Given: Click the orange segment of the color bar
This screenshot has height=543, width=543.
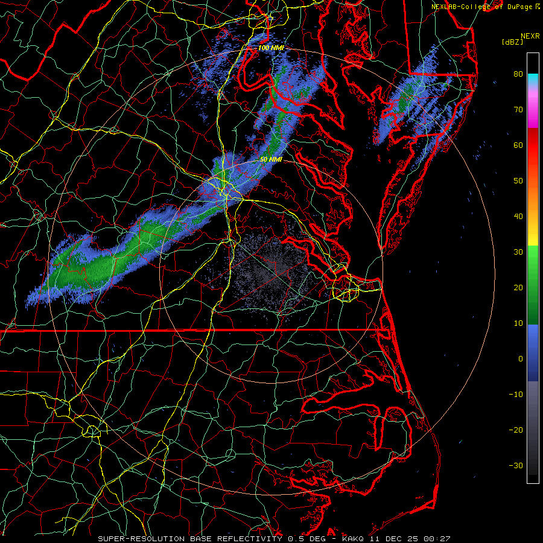Looking at the screenshot, I should click(533, 197).
